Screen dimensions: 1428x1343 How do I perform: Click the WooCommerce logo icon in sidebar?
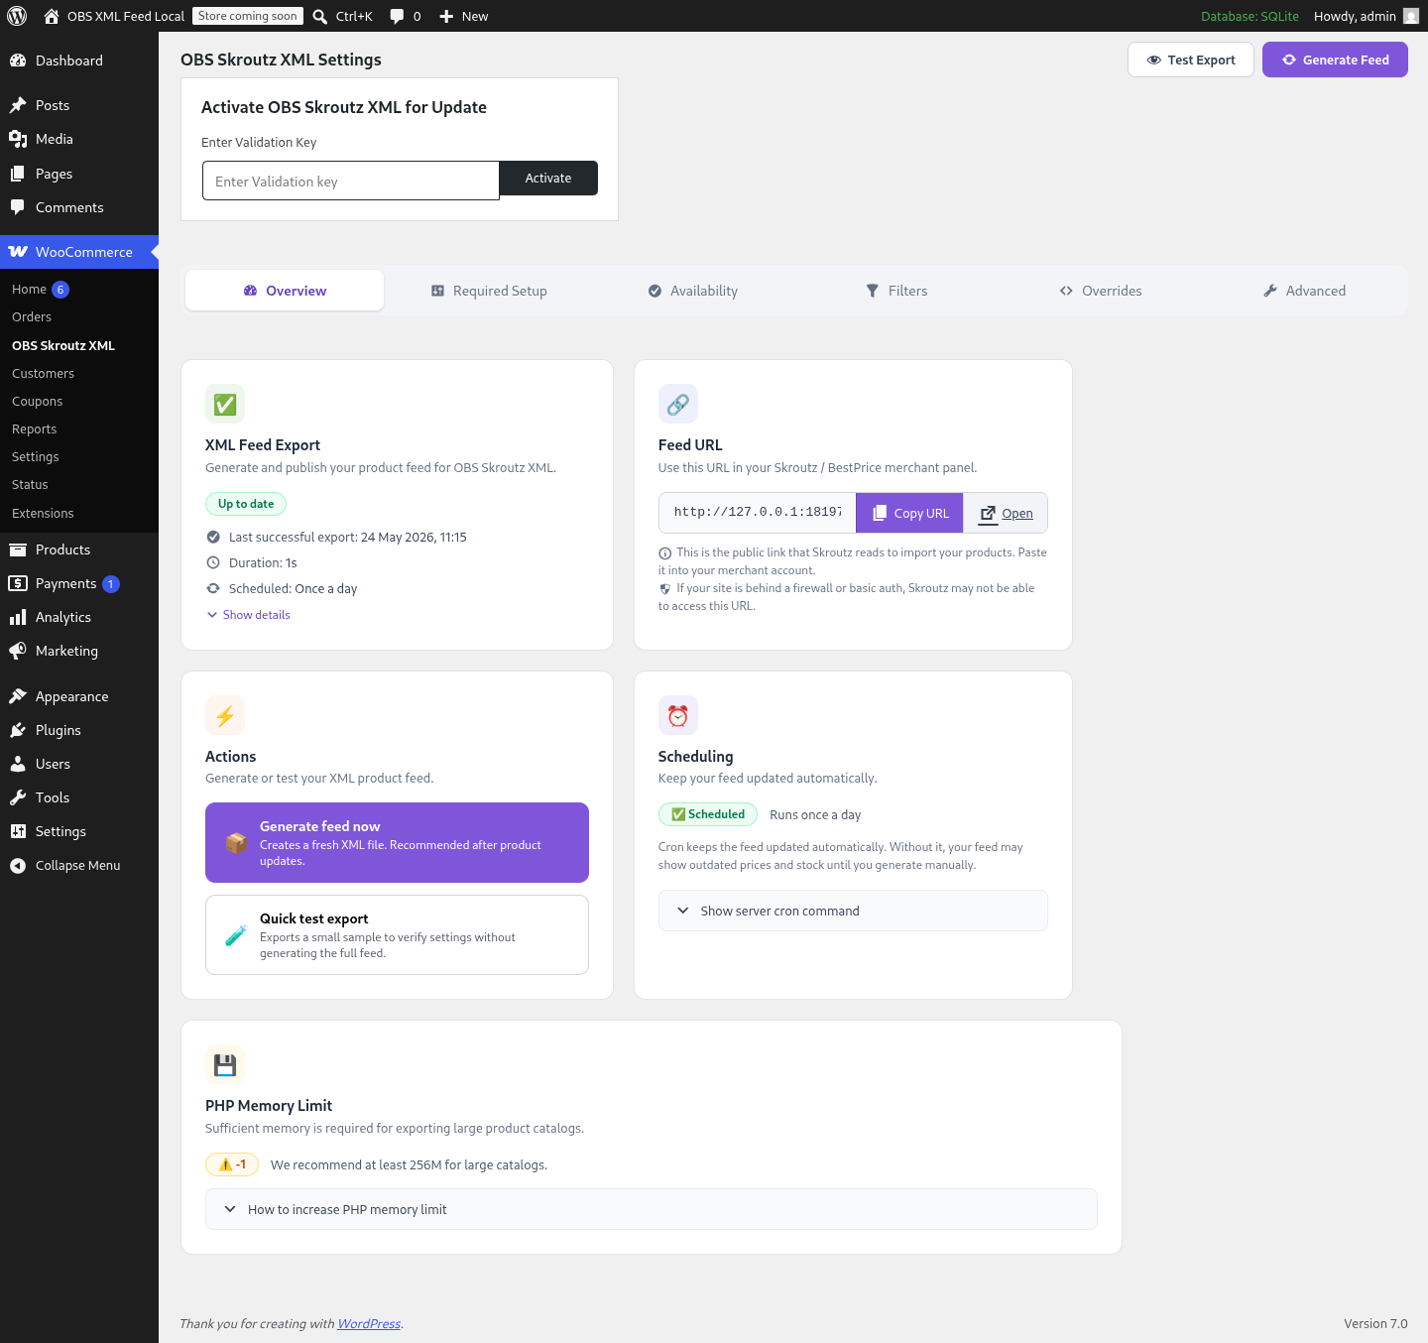18,252
